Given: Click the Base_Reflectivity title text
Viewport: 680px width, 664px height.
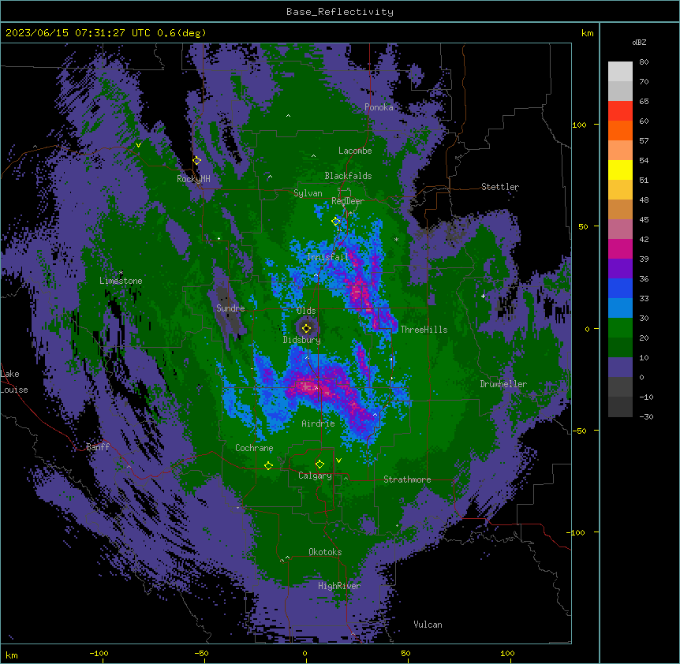Looking at the screenshot, I should pyautogui.click(x=340, y=12).
